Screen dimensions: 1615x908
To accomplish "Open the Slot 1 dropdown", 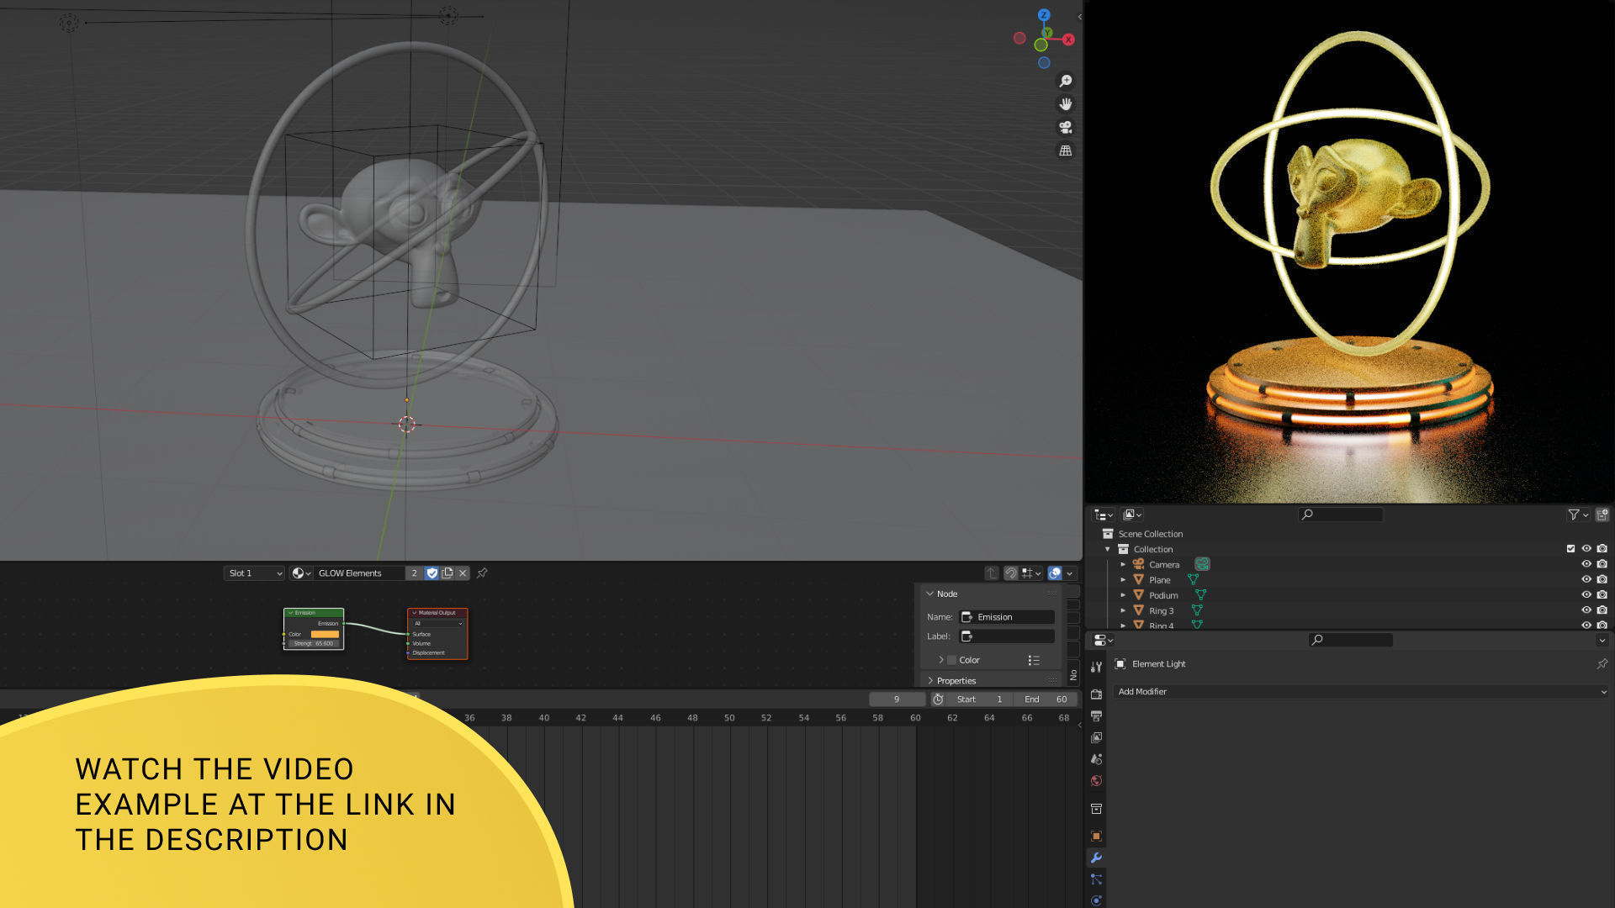I will click(254, 573).
